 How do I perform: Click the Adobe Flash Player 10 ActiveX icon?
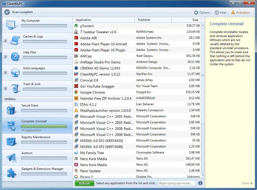click(76, 44)
